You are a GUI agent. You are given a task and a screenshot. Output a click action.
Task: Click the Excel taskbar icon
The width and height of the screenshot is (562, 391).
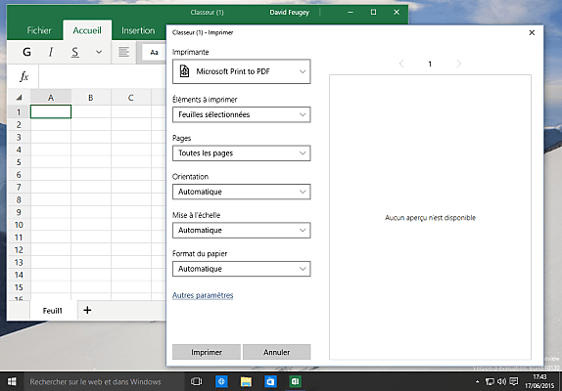(295, 381)
